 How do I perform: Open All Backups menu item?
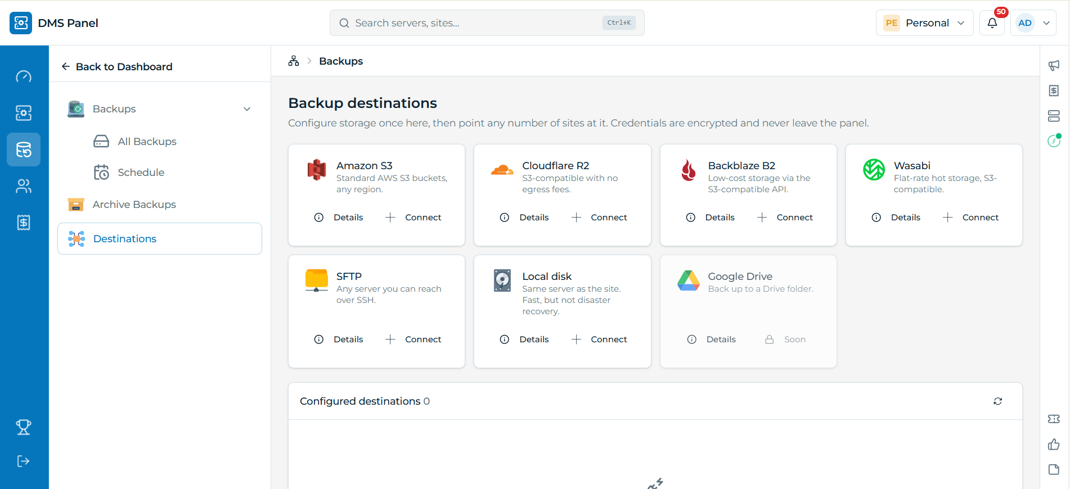tap(135, 142)
